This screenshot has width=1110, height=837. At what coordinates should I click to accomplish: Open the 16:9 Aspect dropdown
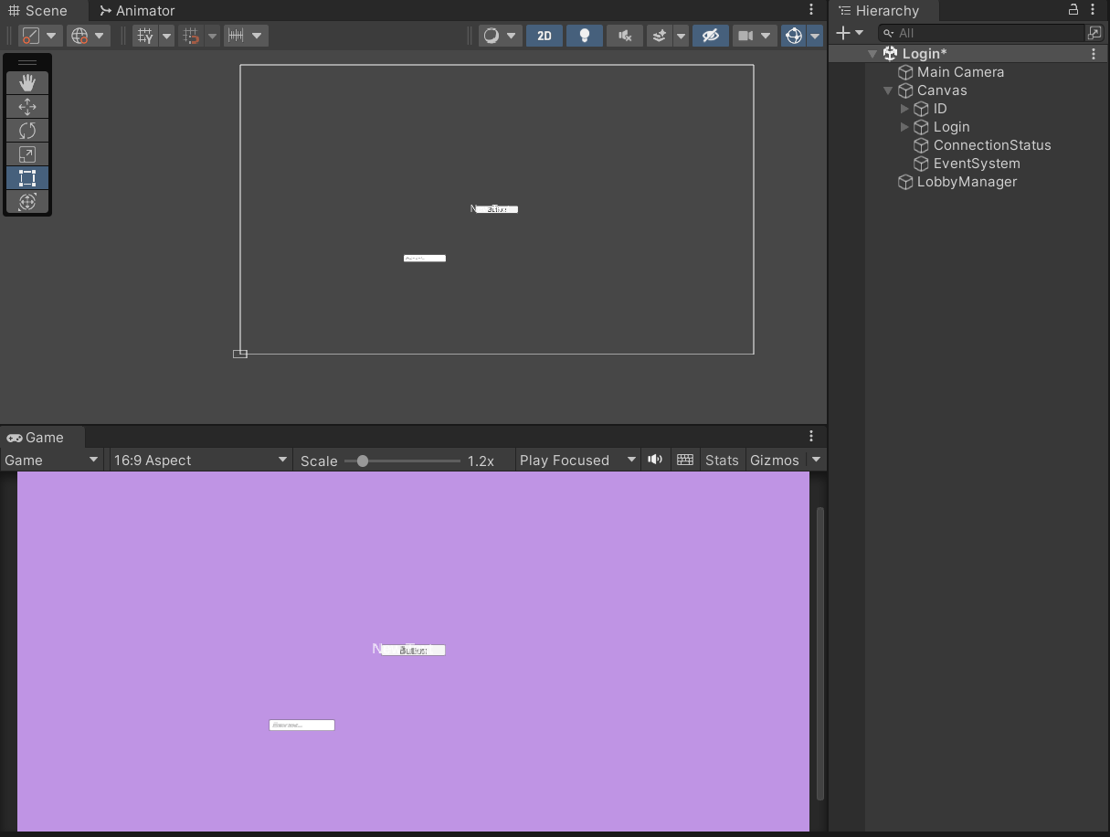200,461
